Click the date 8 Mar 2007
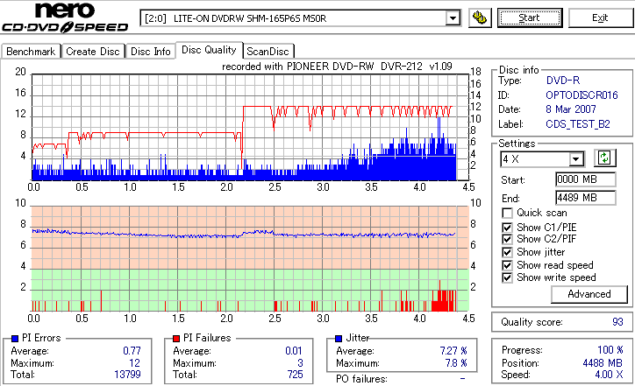This screenshot has width=635, height=386. 571,109
